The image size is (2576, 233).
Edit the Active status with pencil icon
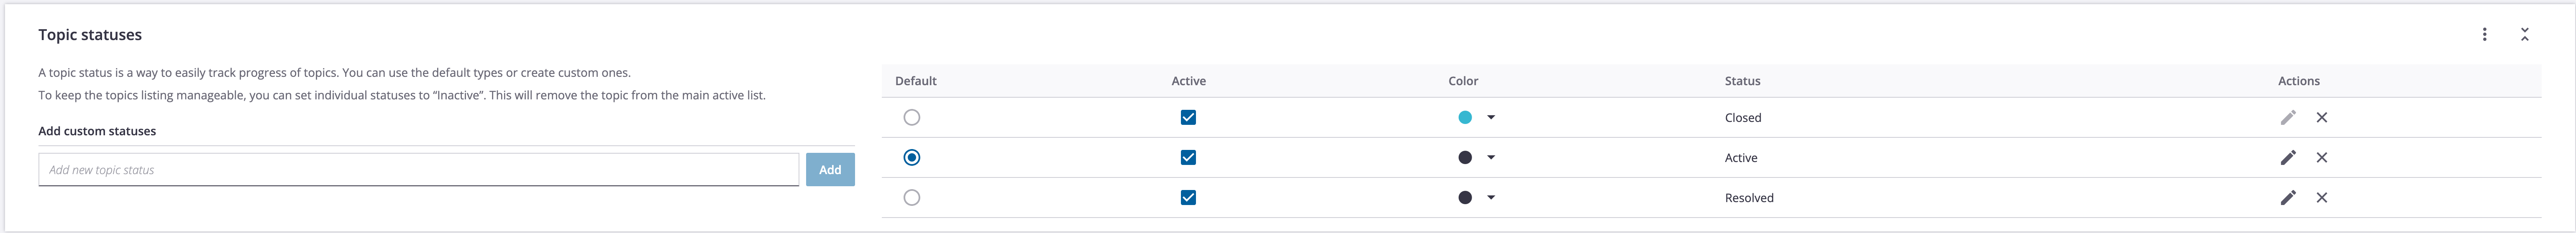[2287, 157]
